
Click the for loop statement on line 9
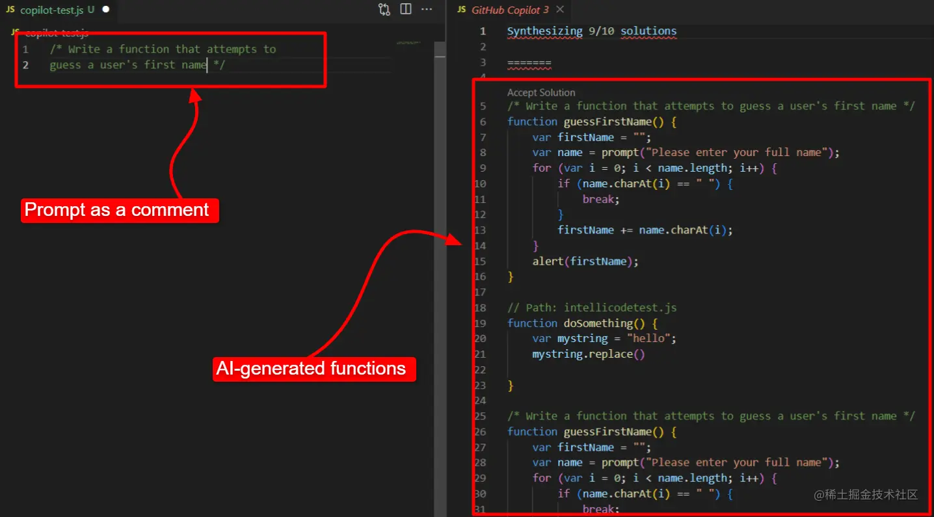[655, 168]
